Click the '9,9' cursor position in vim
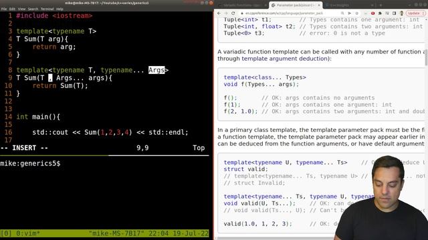 click(x=142, y=148)
